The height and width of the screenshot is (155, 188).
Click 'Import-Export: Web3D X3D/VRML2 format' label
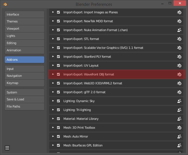(93, 83)
